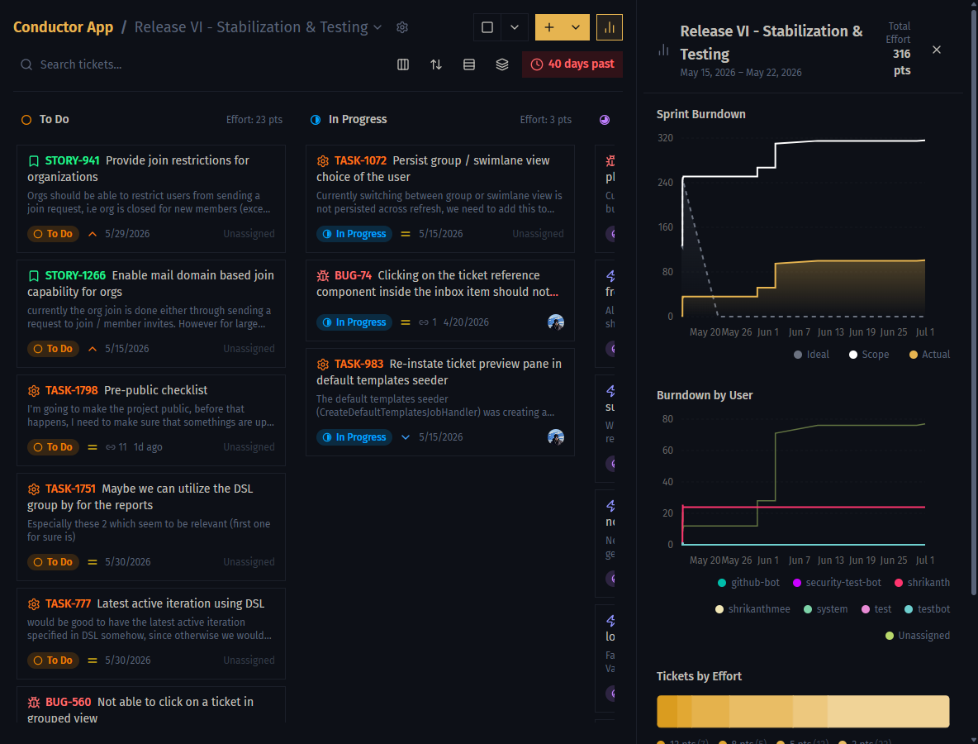The image size is (978, 744).
Task: Click low priority chevron on TASK-983
Action: (x=406, y=437)
